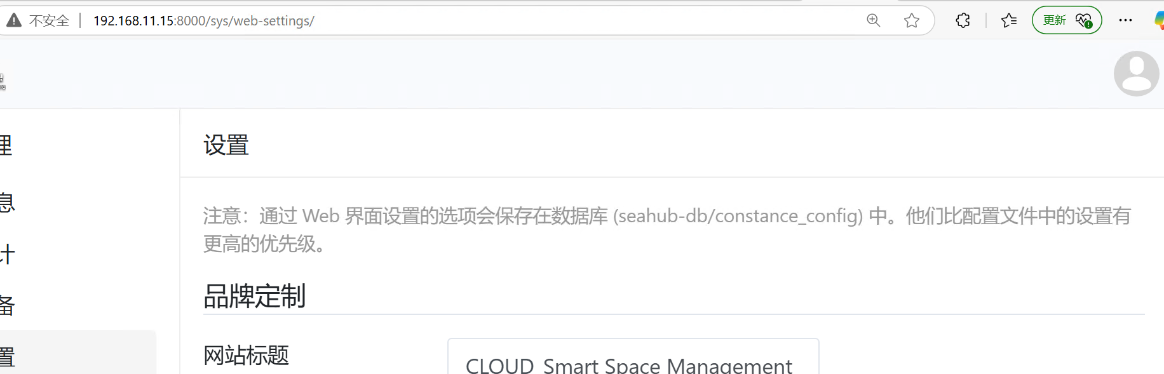Focus the address bar URL text
This screenshot has width=1164, height=374.
point(204,21)
